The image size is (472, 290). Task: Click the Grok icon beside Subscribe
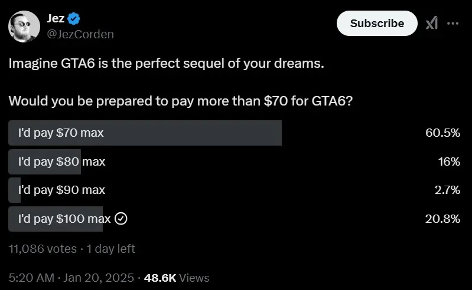pos(432,23)
